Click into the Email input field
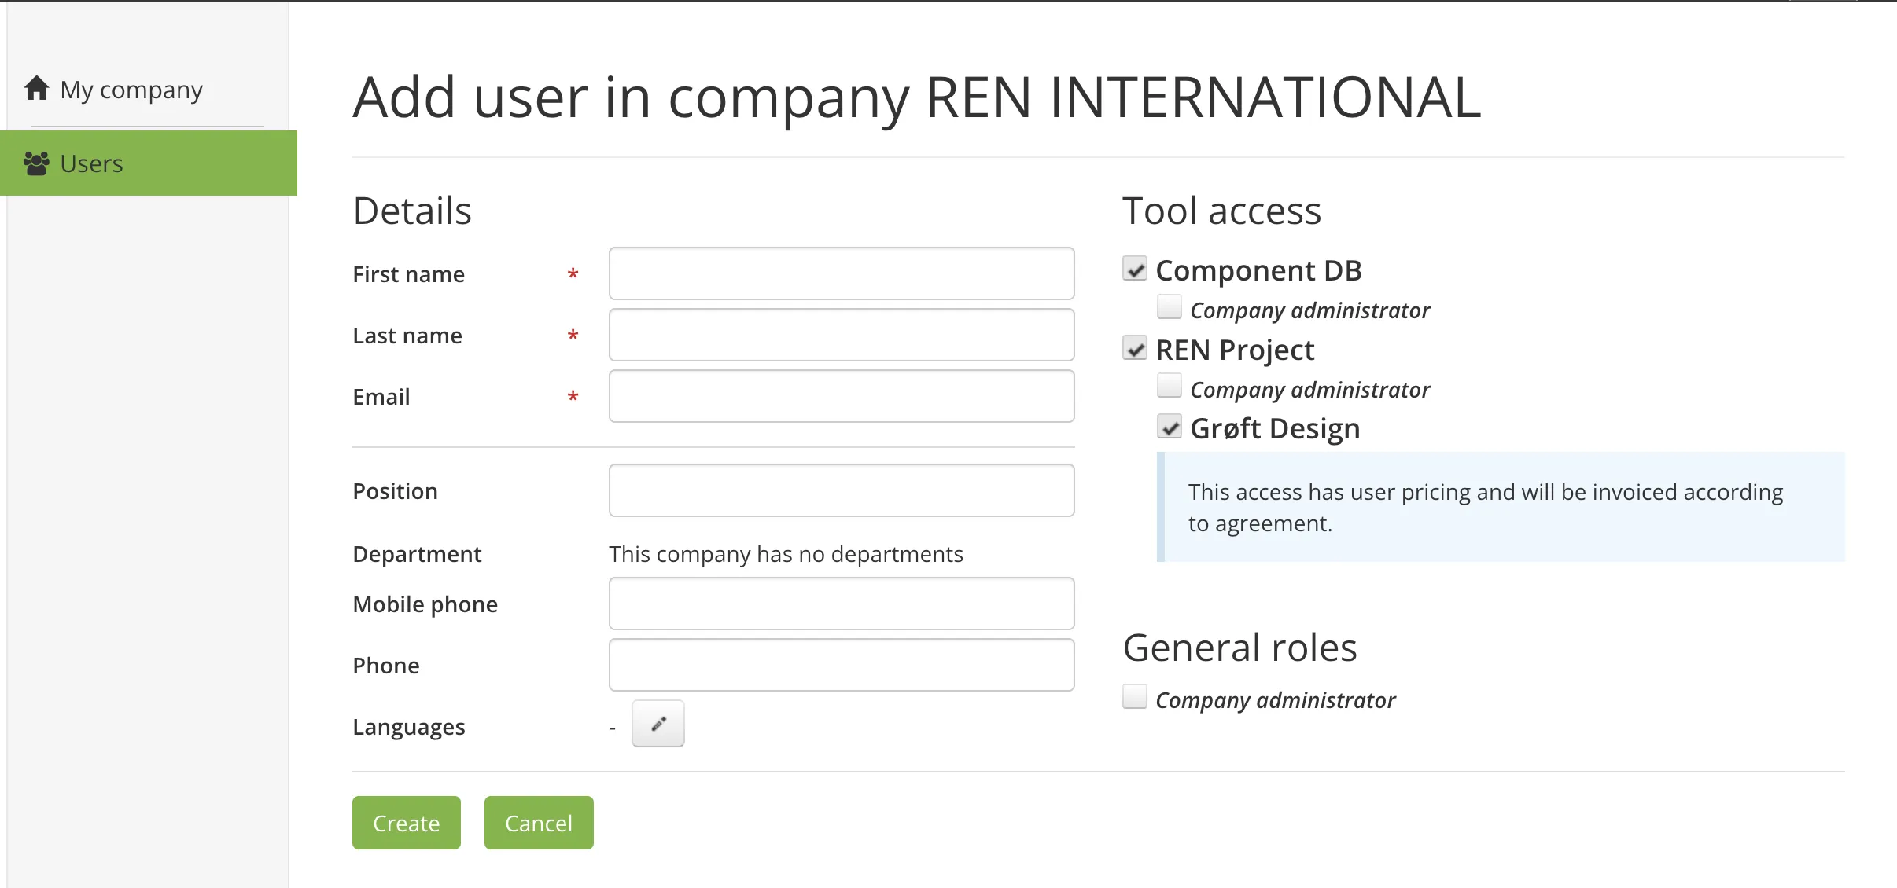The height and width of the screenshot is (888, 1897). pyautogui.click(x=842, y=396)
